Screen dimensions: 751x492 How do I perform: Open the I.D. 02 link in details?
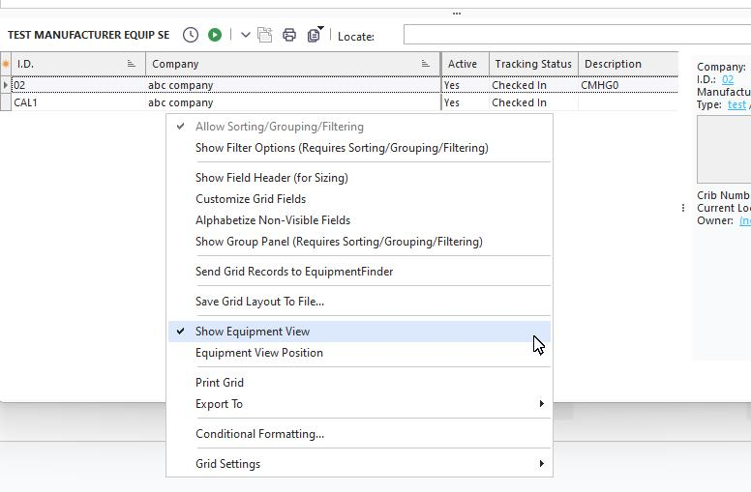click(x=728, y=79)
